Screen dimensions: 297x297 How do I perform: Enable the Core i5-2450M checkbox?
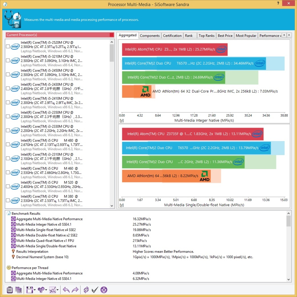8,75
